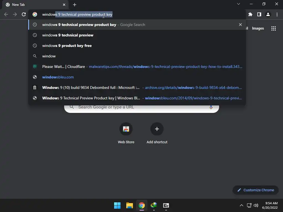The height and width of the screenshot is (212, 283).
Task: Open the archive.org Windows 9 build 9834 suggestion
Action: tap(137, 88)
